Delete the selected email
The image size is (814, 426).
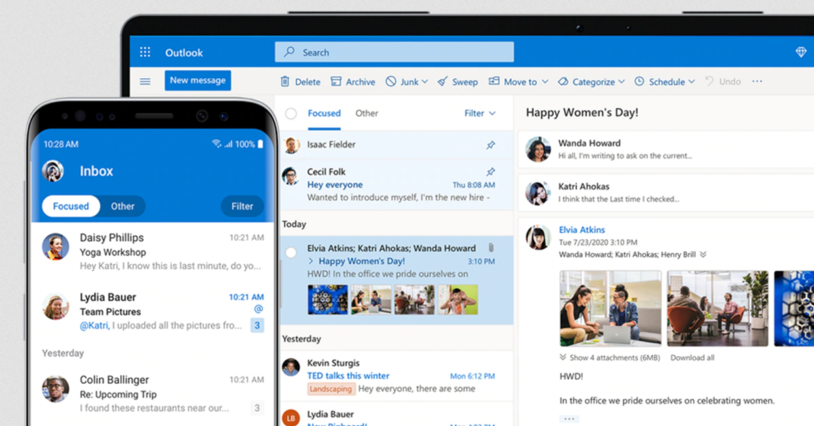(300, 81)
